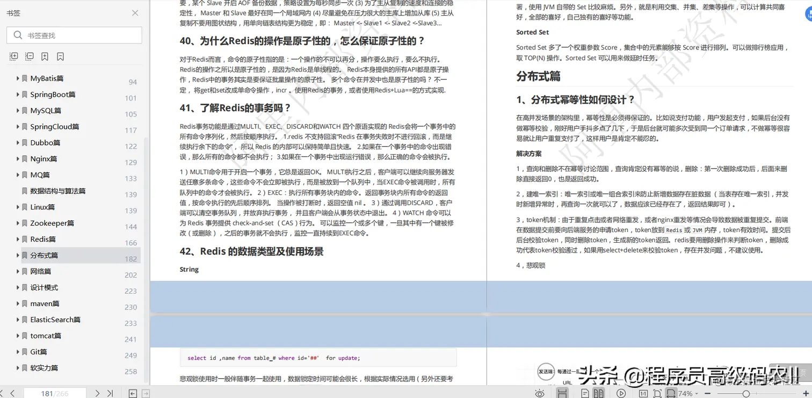
Task: Click the add bookmark icon
Action: click(x=45, y=56)
